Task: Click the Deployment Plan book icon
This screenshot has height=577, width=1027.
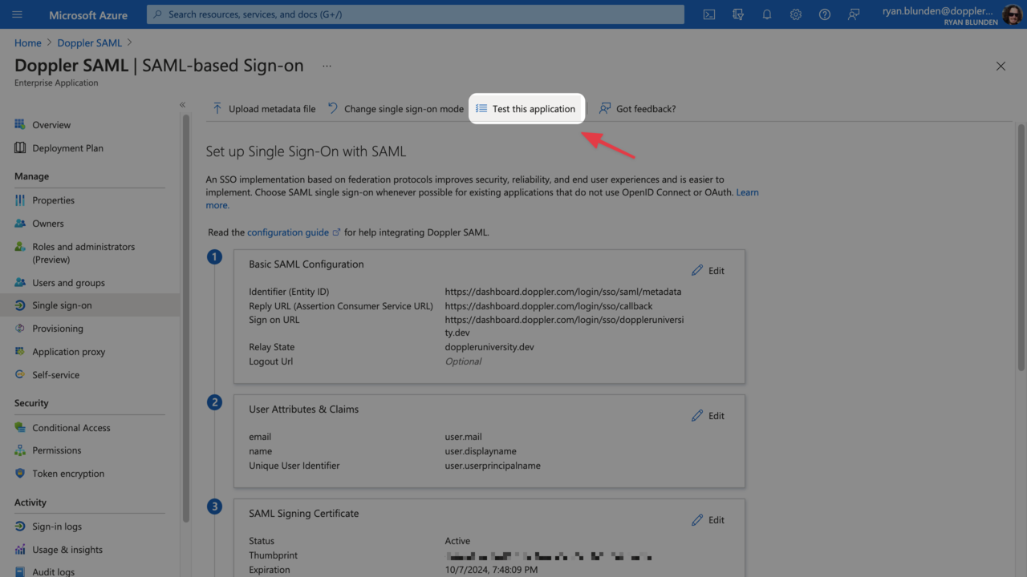Action: tap(20, 147)
